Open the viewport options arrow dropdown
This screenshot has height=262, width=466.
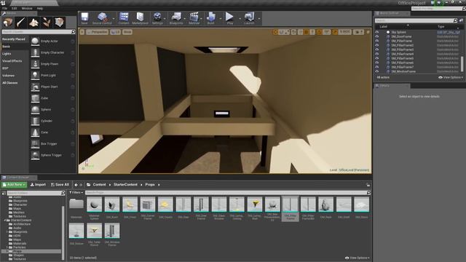click(82, 32)
